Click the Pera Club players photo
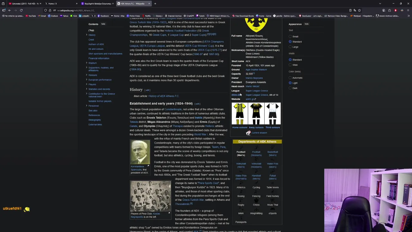 pos(151,196)
